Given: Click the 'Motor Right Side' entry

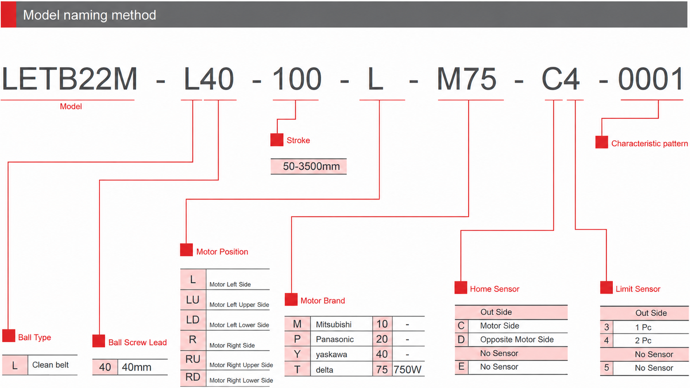Looking at the screenshot, I should (232, 346).
